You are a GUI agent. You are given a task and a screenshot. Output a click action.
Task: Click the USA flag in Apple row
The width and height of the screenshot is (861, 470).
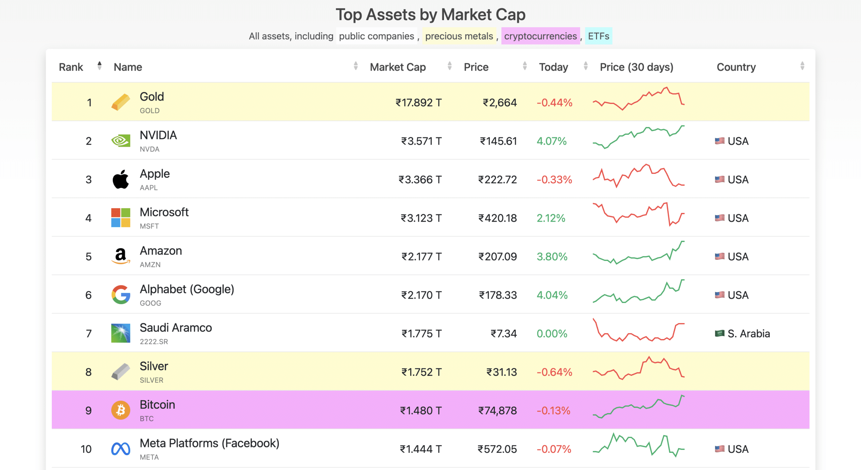point(719,179)
